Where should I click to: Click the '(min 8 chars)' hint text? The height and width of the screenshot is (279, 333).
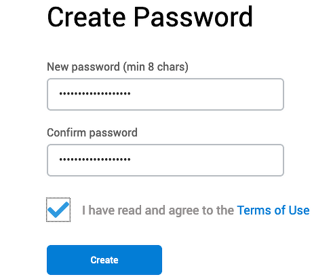pos(156,67)
